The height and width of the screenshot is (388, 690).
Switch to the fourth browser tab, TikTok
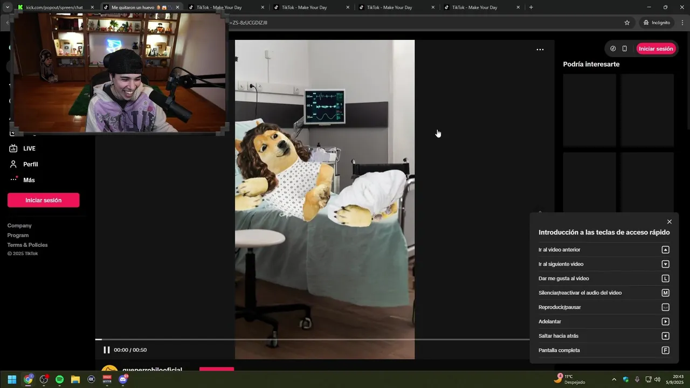click(312, 8)
